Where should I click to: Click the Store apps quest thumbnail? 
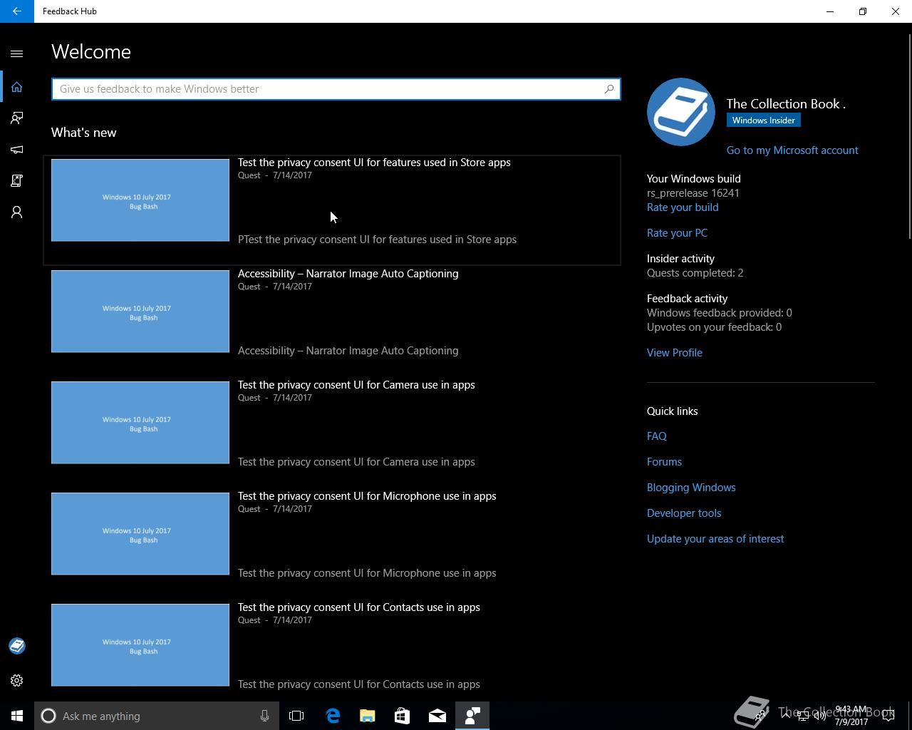tap(140, 200)
